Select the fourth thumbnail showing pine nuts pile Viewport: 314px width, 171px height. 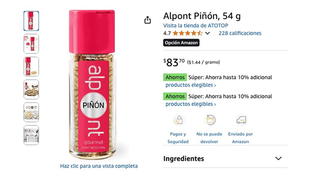31,90
